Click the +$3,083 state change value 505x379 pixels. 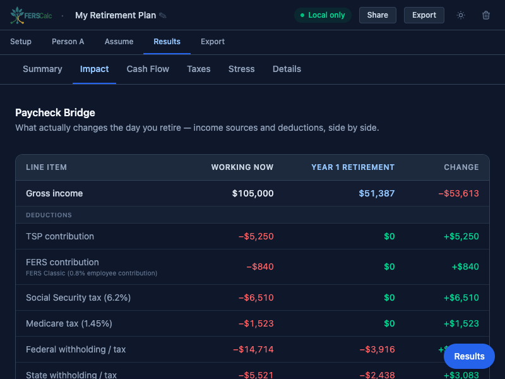point(461,375)
